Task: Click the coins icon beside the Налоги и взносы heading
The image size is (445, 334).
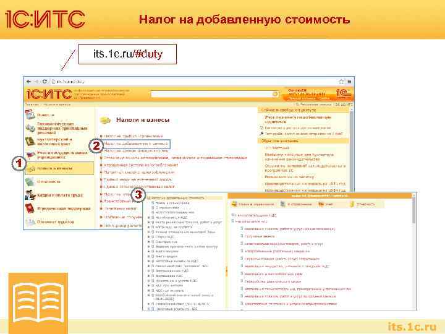Action: [106, 120]
